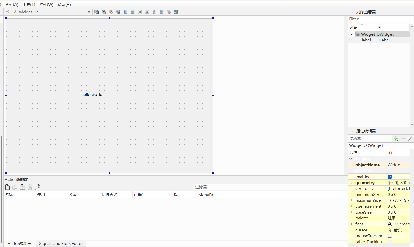Apply Lay Out Vertically from toolbar
Screen dimensions: 414x247
tap(133, 12)
